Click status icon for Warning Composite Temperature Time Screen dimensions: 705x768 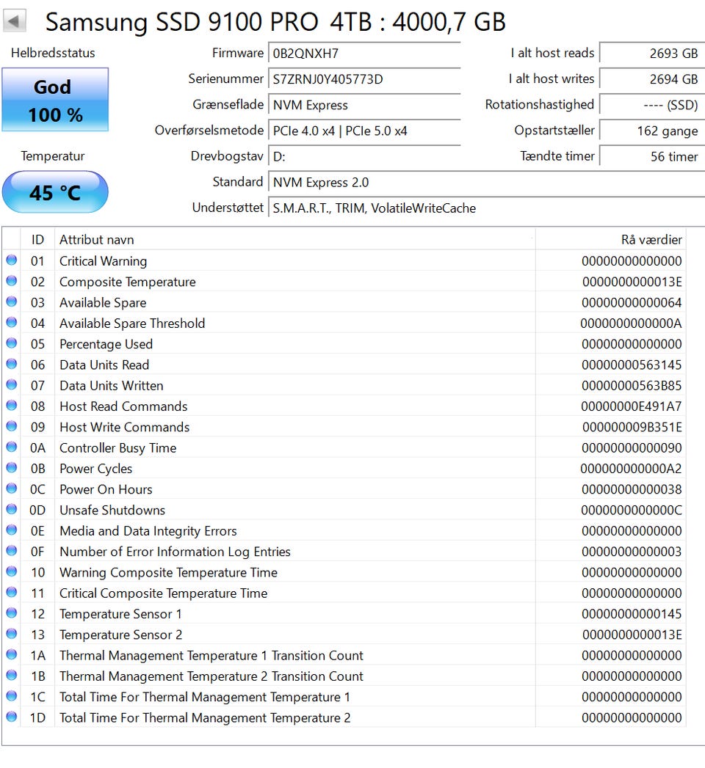tap(11, 571)
